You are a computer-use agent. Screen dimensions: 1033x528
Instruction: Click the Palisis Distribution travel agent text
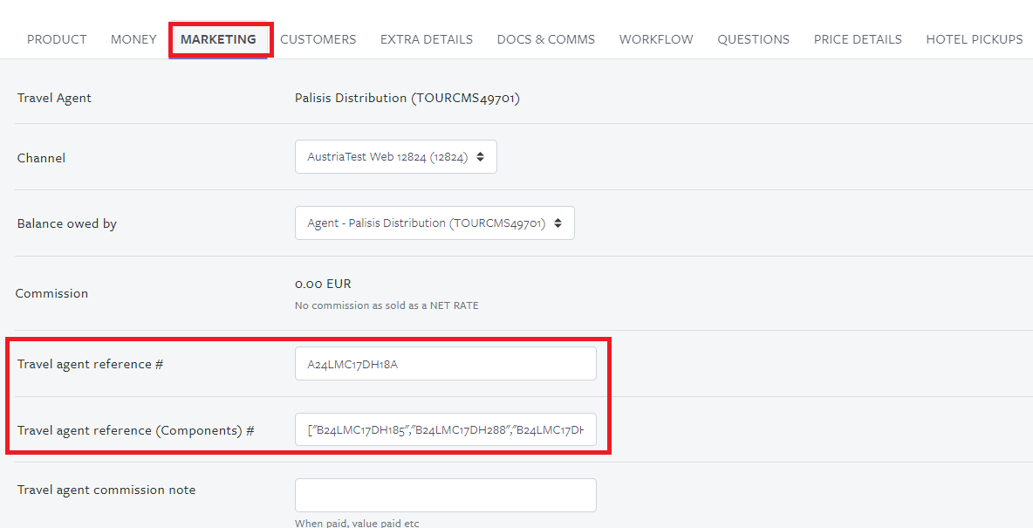tap(407, 99)
